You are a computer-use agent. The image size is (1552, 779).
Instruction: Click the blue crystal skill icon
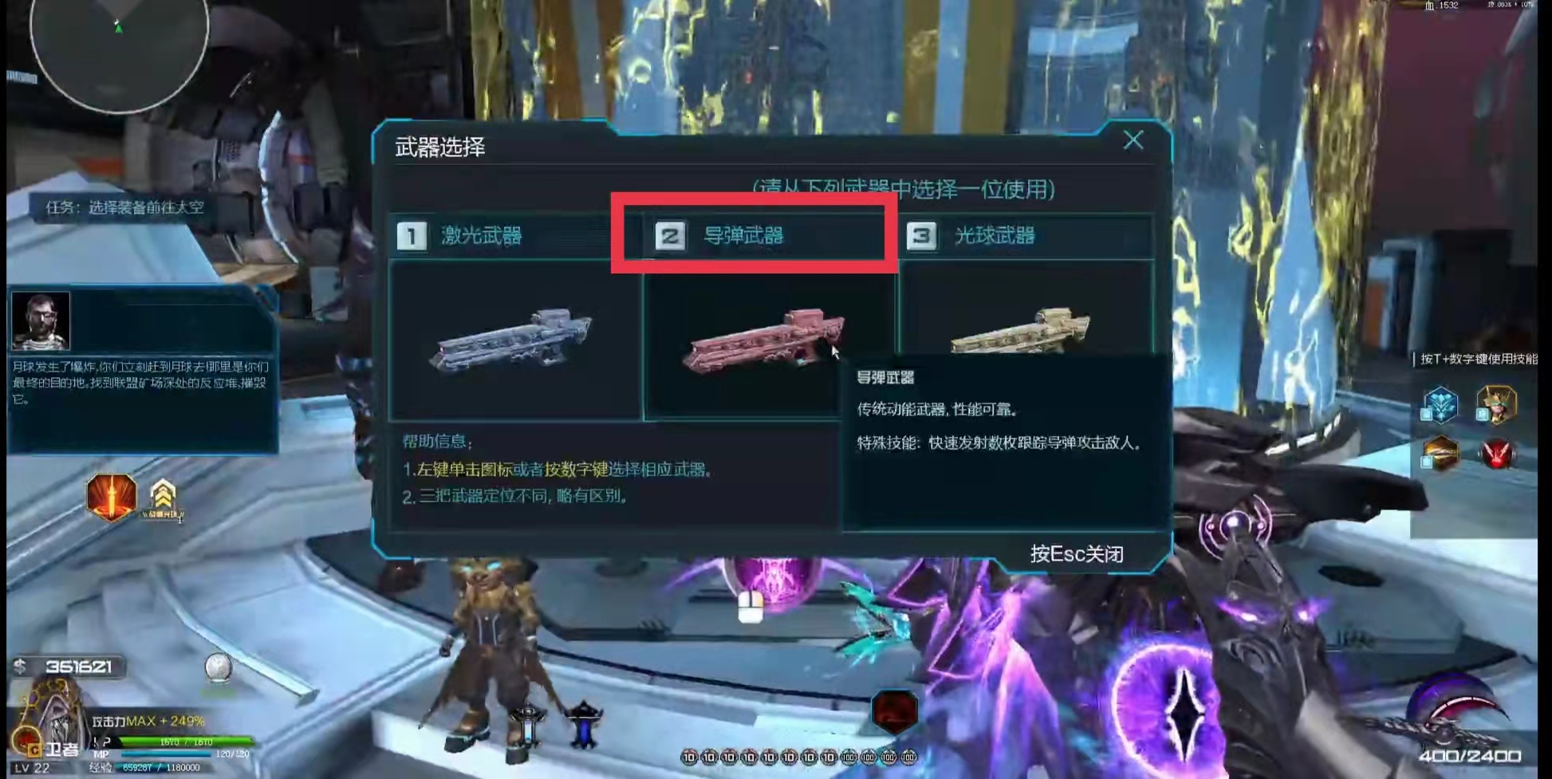point(1440,404)
